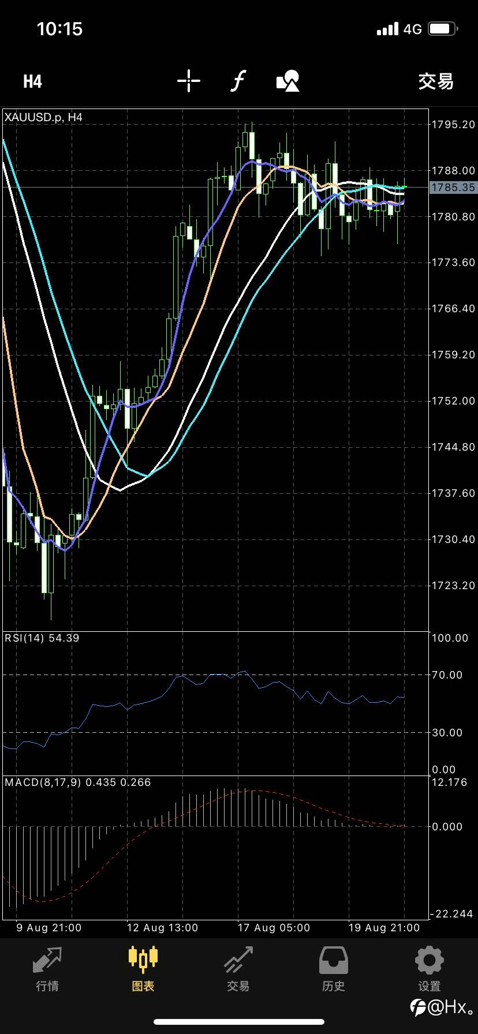The height and width of the screenshot is (1034, 478).
Task: Tap the 10:15 clock in status bar
Action: 59,29
